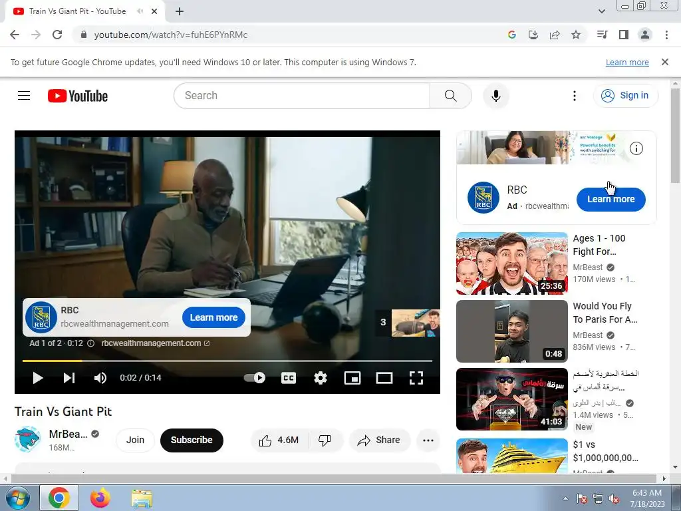Open the 41:03 diamond heist video thumbnail

click(511, 399)
